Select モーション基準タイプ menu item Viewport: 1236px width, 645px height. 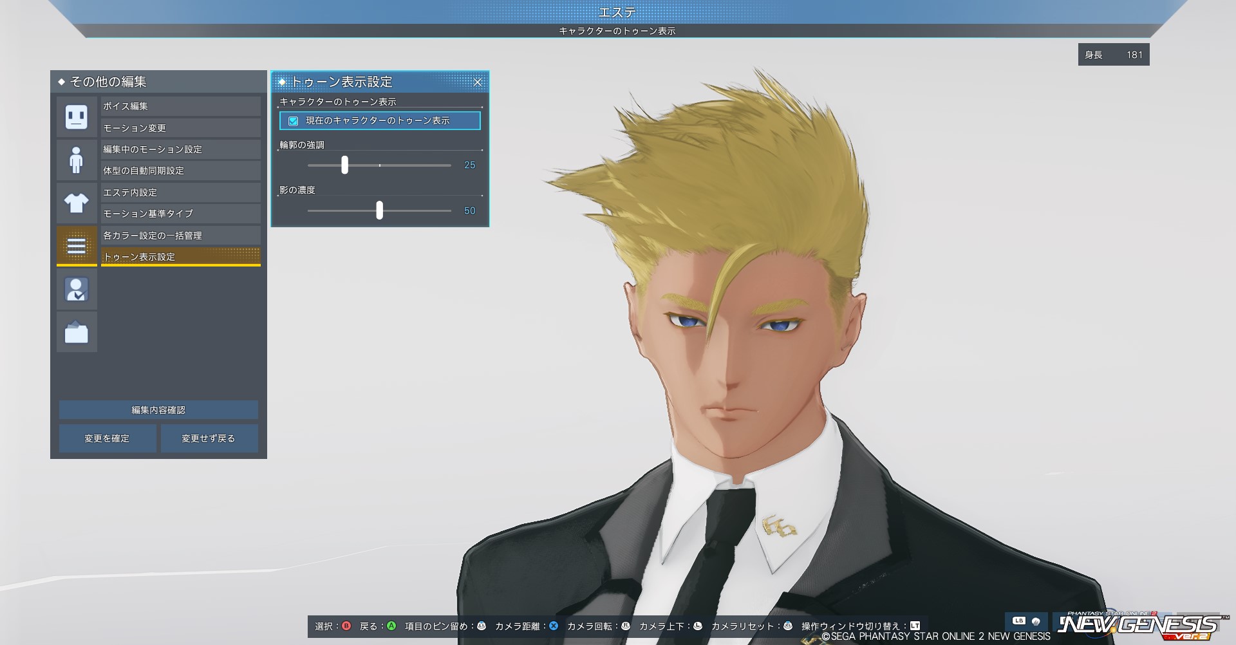(181, 214)
